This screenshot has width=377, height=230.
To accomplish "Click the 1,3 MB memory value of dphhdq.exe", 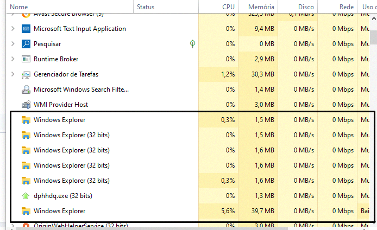I will [265, 196].
